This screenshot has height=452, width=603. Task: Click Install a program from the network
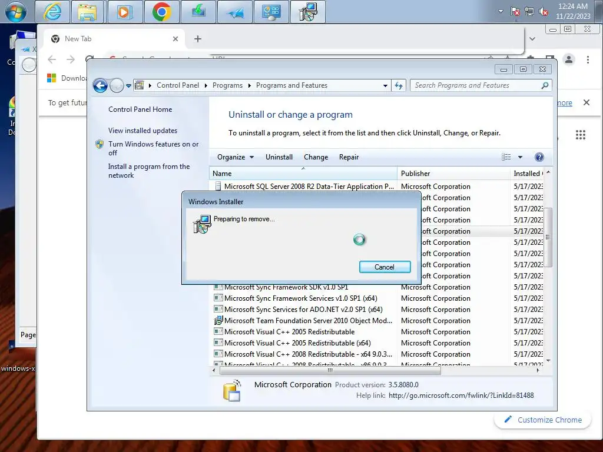click(149, 171)
